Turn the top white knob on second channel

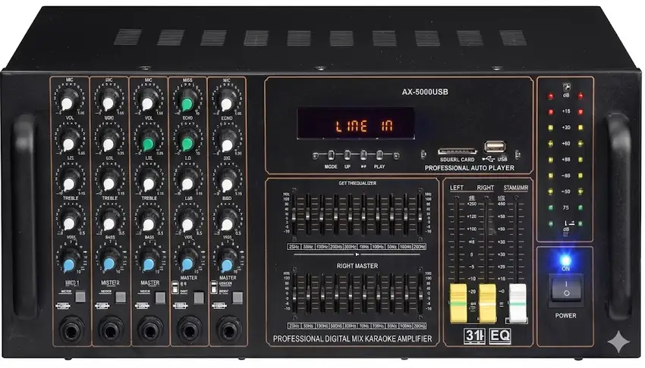click(109, 100)
